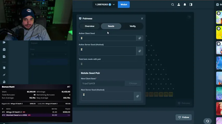Image resolution: width=222 pixels, height=124 pixels.
Task: Copy the Next Server Seed hash
Action: point(137,96)
